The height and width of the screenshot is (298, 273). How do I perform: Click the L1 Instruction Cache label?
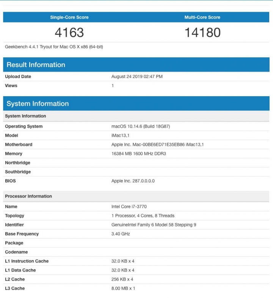[27, 261]
